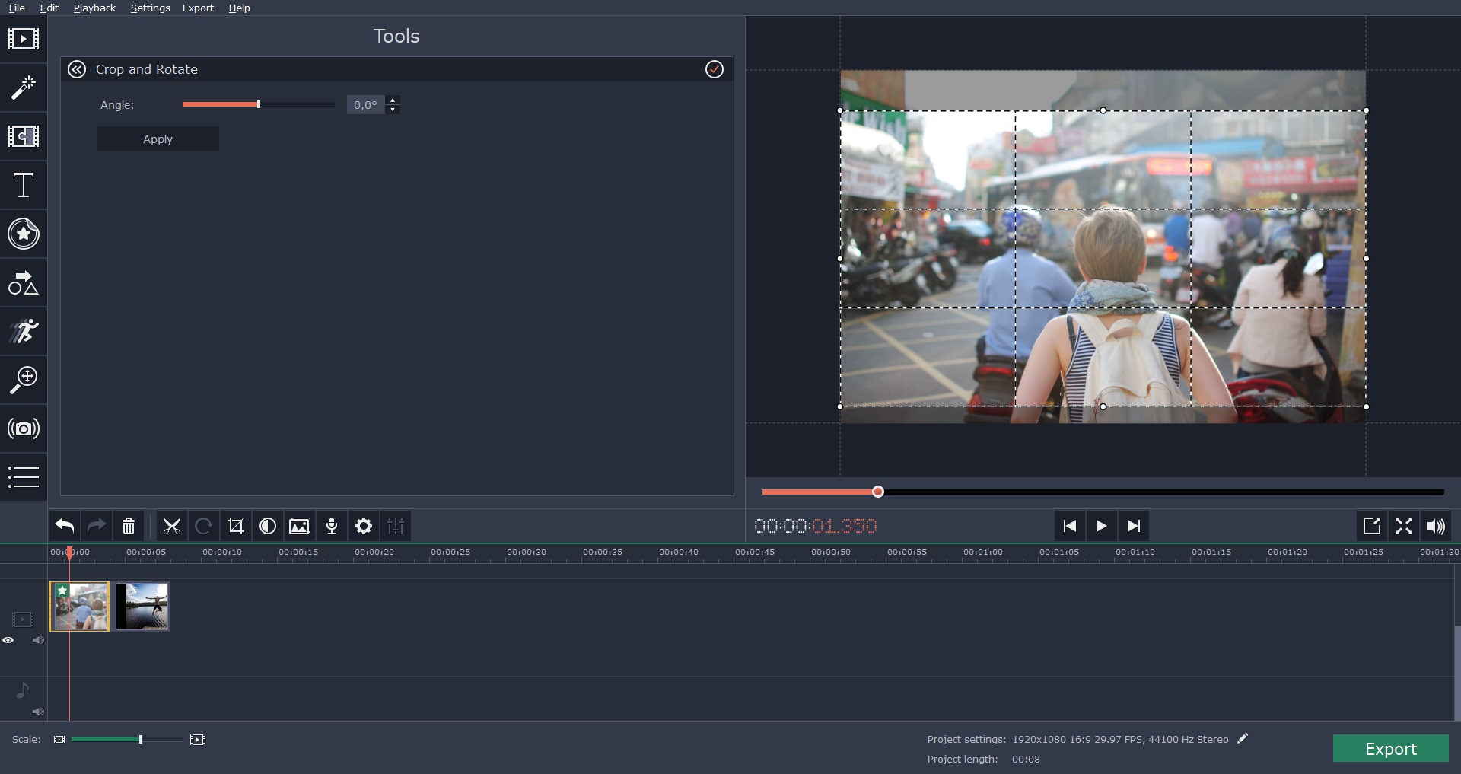Open the Playback menu
1461x774 pixels.
pyautogui.click(x=94, y=8)
